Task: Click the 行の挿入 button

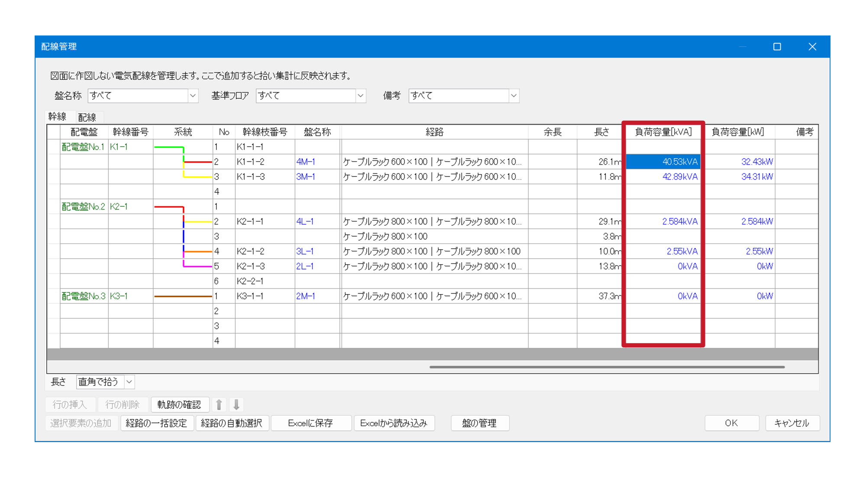Action: pyautogui.click(x=70, y=404)
